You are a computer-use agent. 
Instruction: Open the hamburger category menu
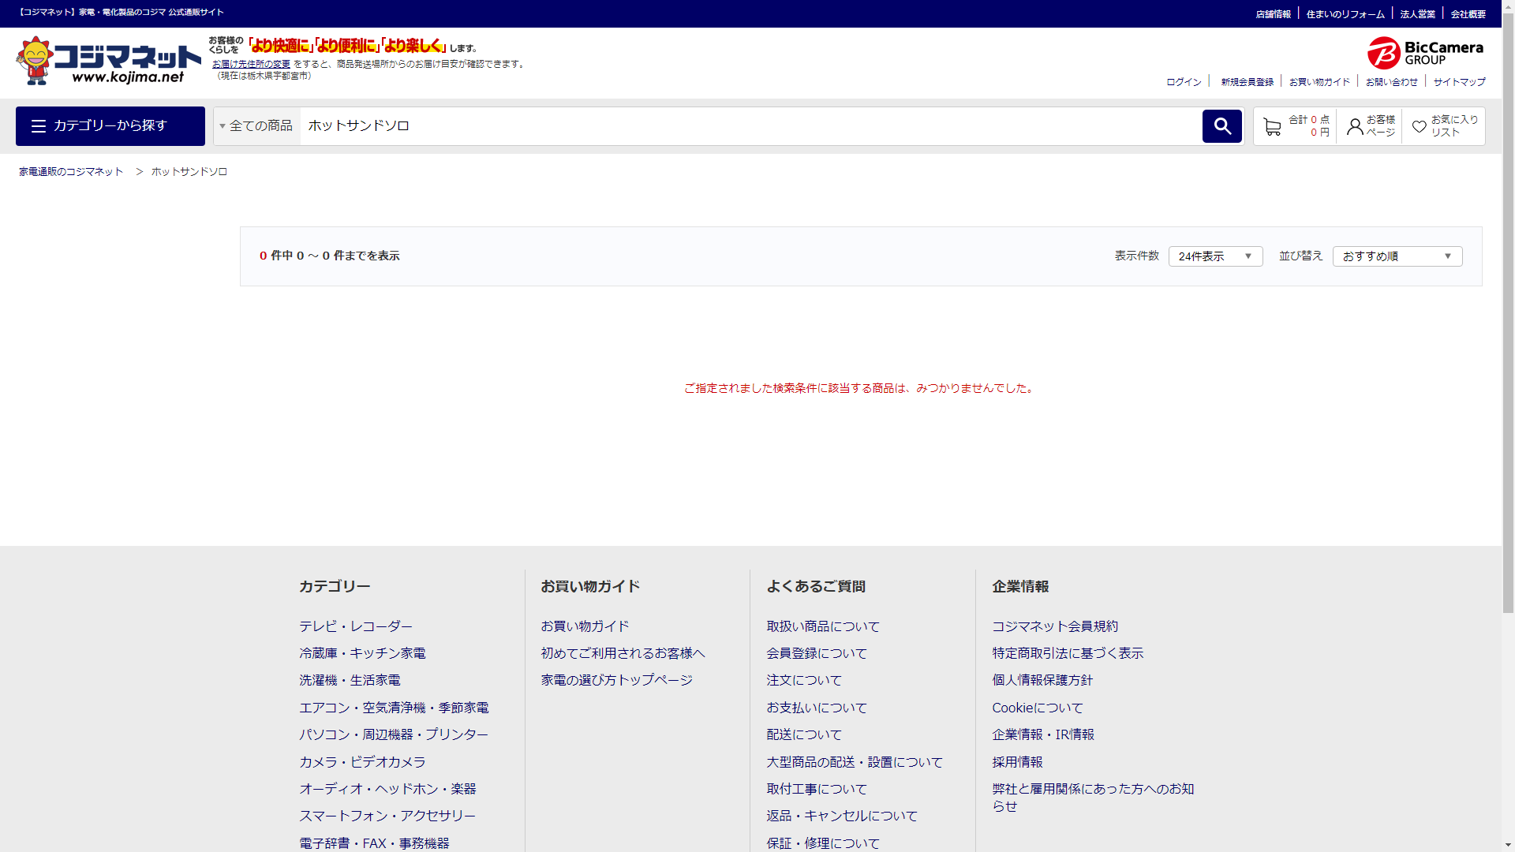(x=110, y=126)
